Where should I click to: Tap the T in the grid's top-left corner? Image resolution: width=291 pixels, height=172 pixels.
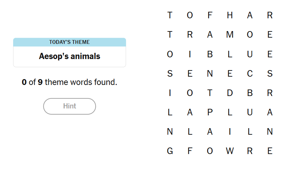click(x=170, y=15)
